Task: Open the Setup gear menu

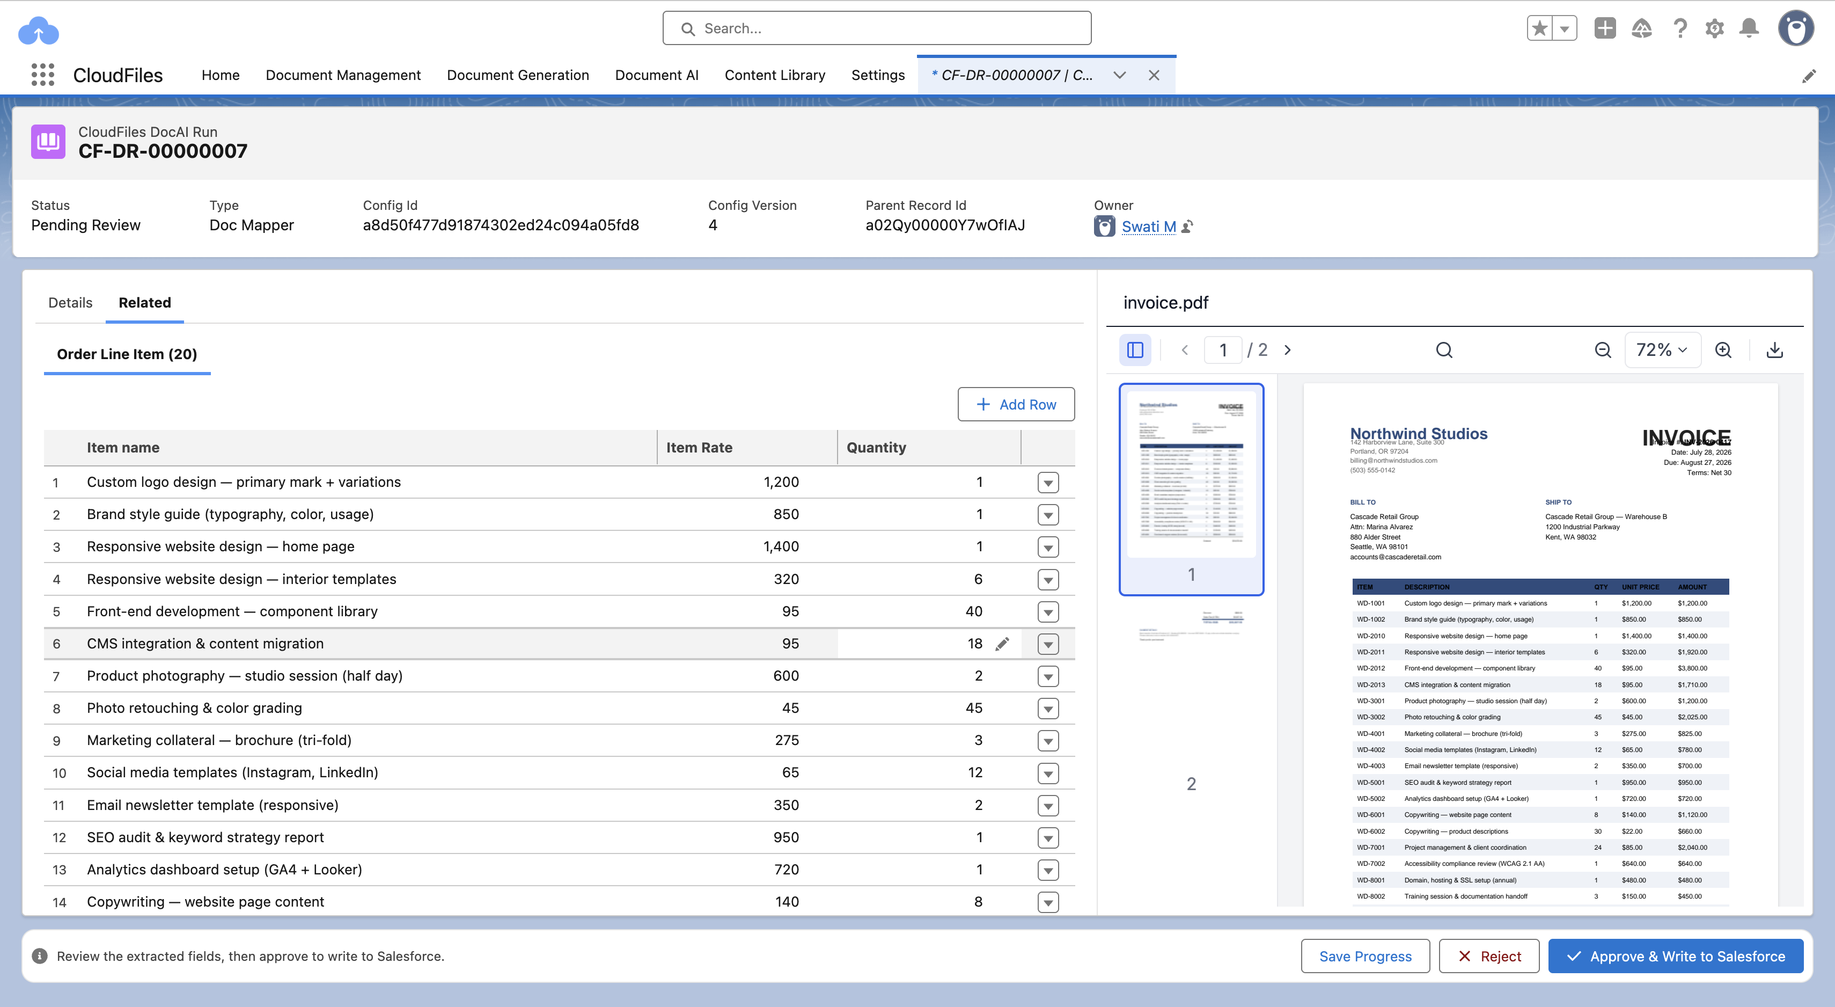Action: point(1715,28)
